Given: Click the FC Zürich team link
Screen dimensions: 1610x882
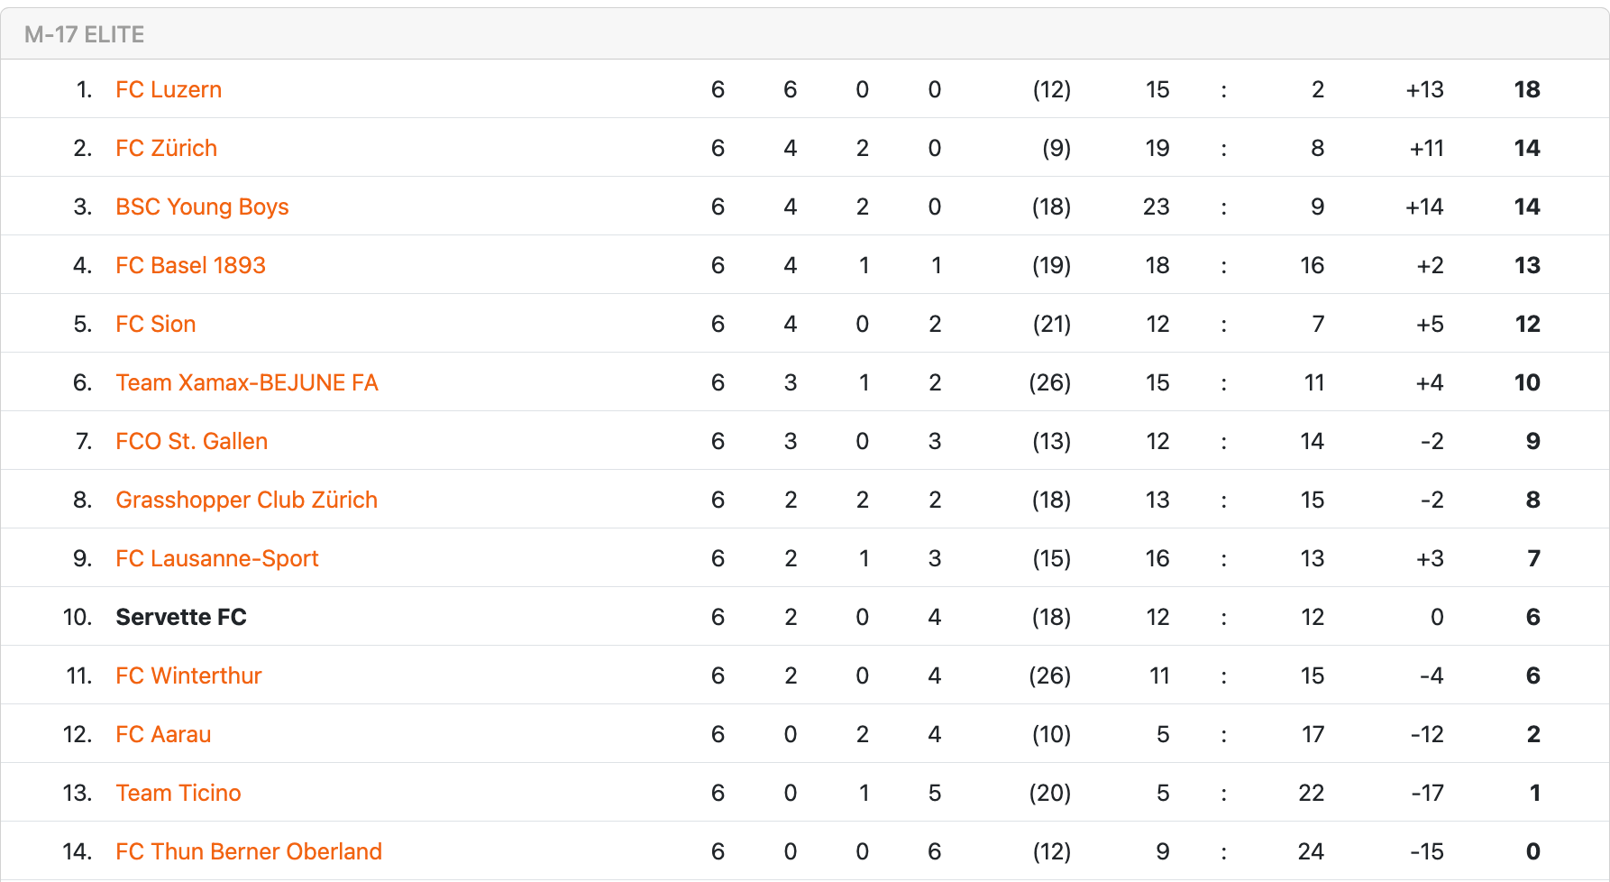Looking at the screenshot, I should click(167, 148).
